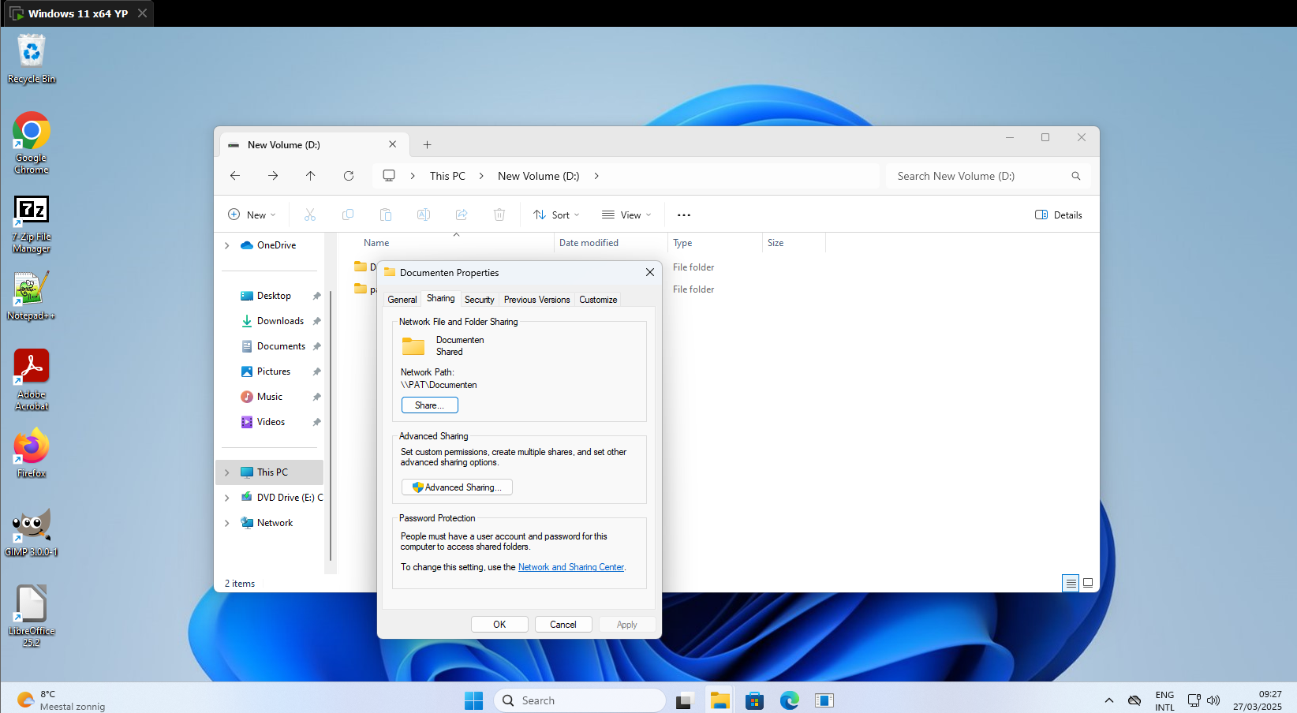
Task: Toggle the Details pane
Action: coord(1058,215)
